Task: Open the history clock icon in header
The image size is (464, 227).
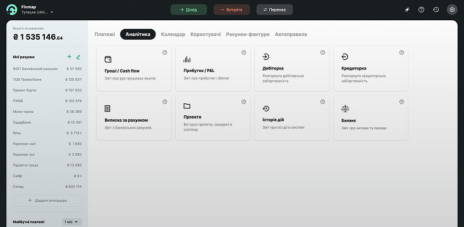Action: tap(436, 9)
